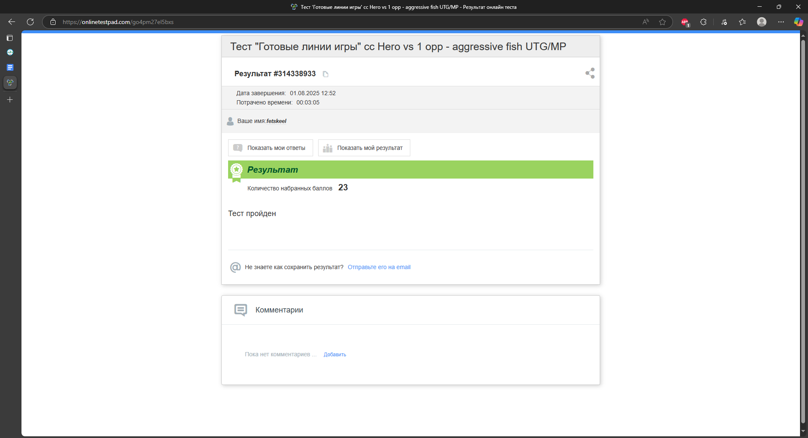Open the Copilot icon in toolbar
Image resolution: width=808 pixels, height=438 pixels.
pos(798,22)
